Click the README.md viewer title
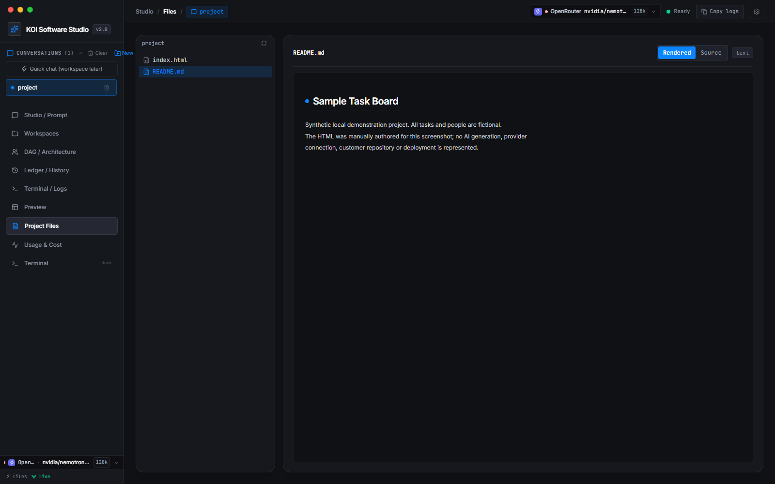The image size is (775, 484). tap(309, 53)
